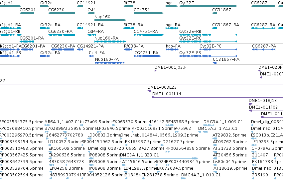Click transcript Csl4-RA
Image resolution: width=283 pixels, height=180 pixels.
tap(92, 35)
